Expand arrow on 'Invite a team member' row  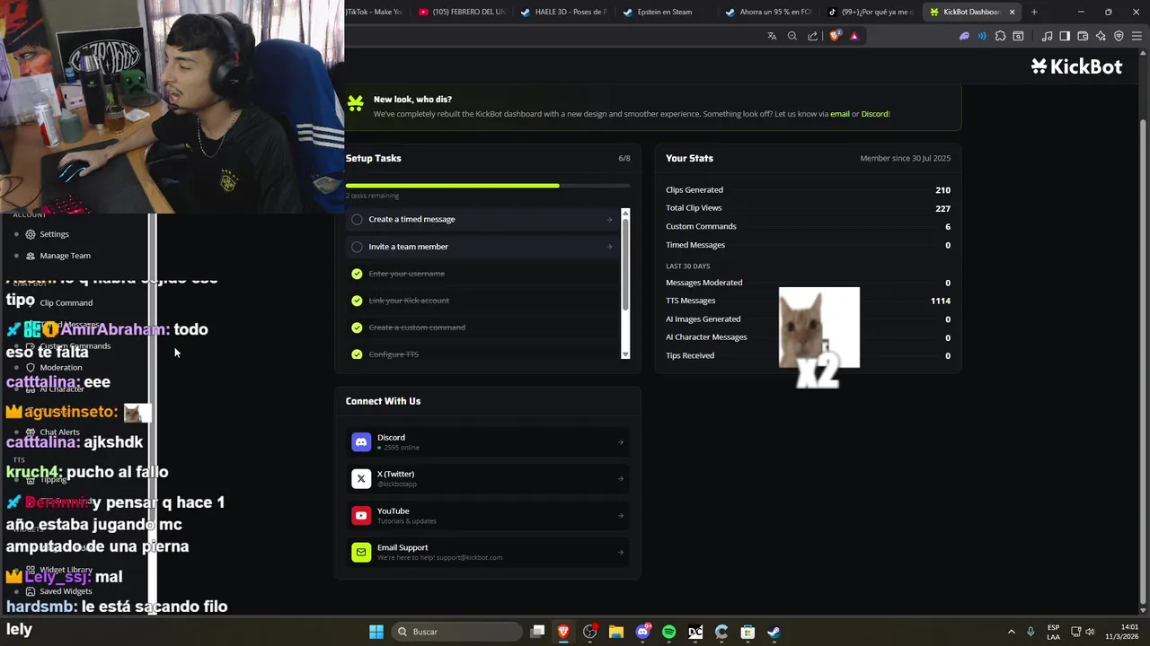[x=609, y=247]
